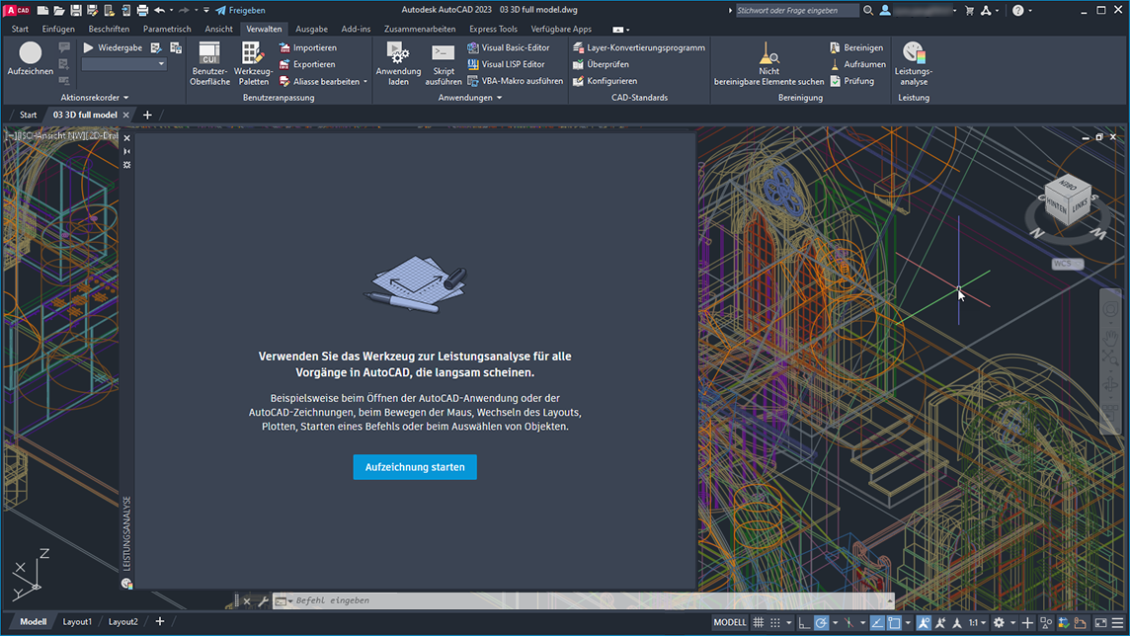Click Anwendung laden

coord(398,63)
